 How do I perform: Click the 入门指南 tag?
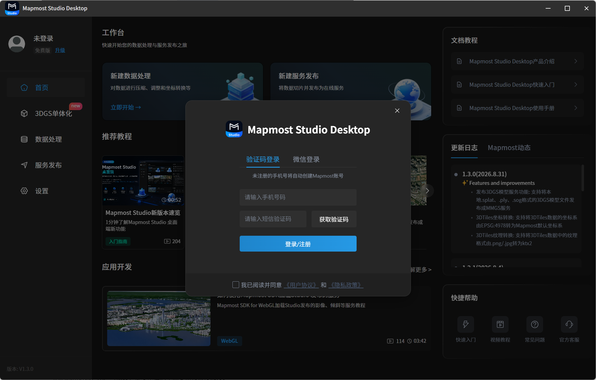(x=118, y=241)
